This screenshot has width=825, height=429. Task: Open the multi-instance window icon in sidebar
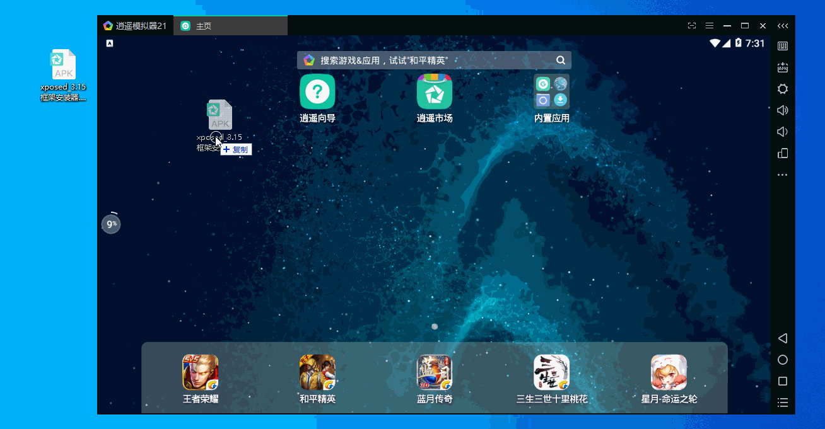(x=783, y=153)
